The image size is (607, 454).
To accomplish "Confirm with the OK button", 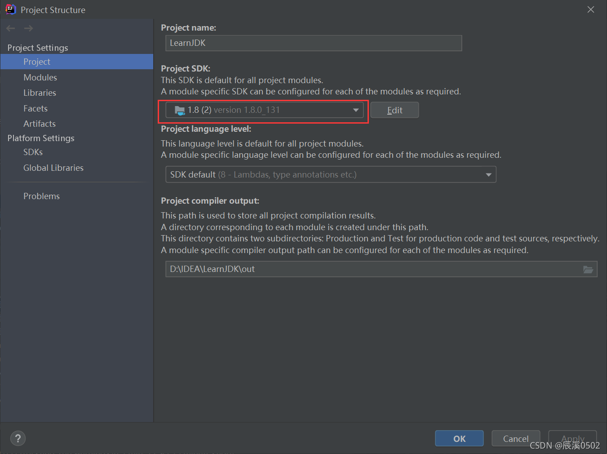I will pyautogui.click(x=459, y=438).
